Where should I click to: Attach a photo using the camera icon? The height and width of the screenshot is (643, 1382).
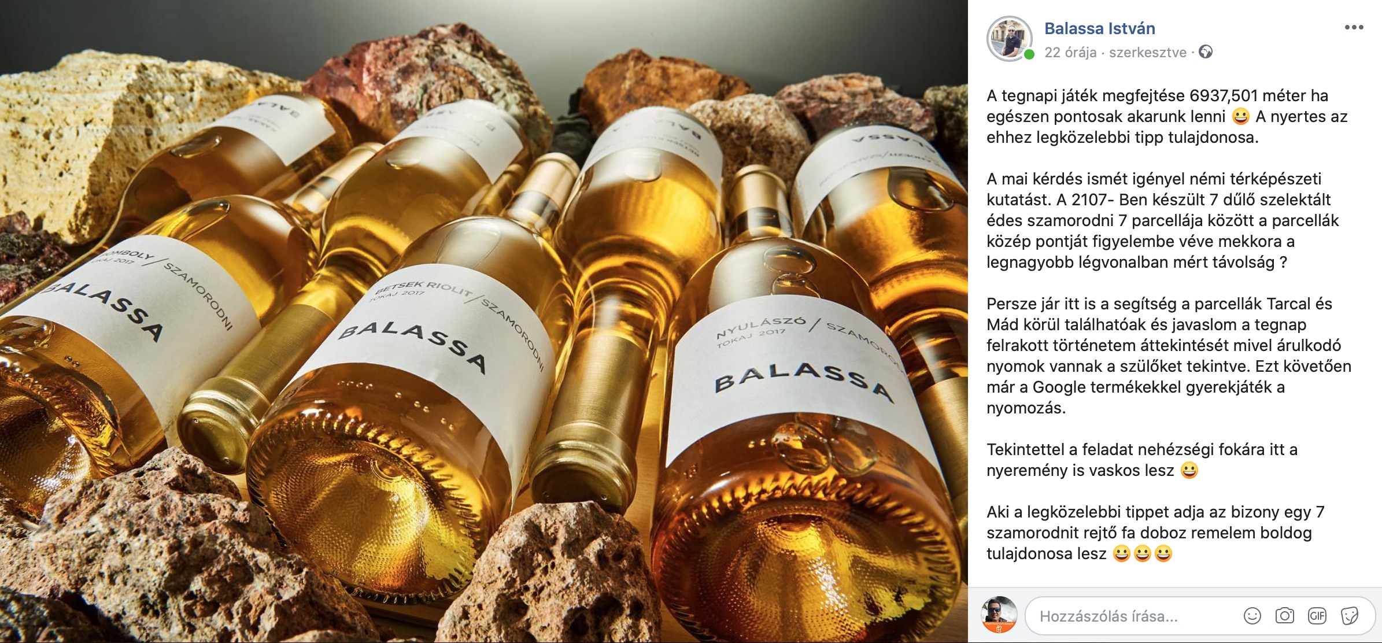tap(1284, 616)
